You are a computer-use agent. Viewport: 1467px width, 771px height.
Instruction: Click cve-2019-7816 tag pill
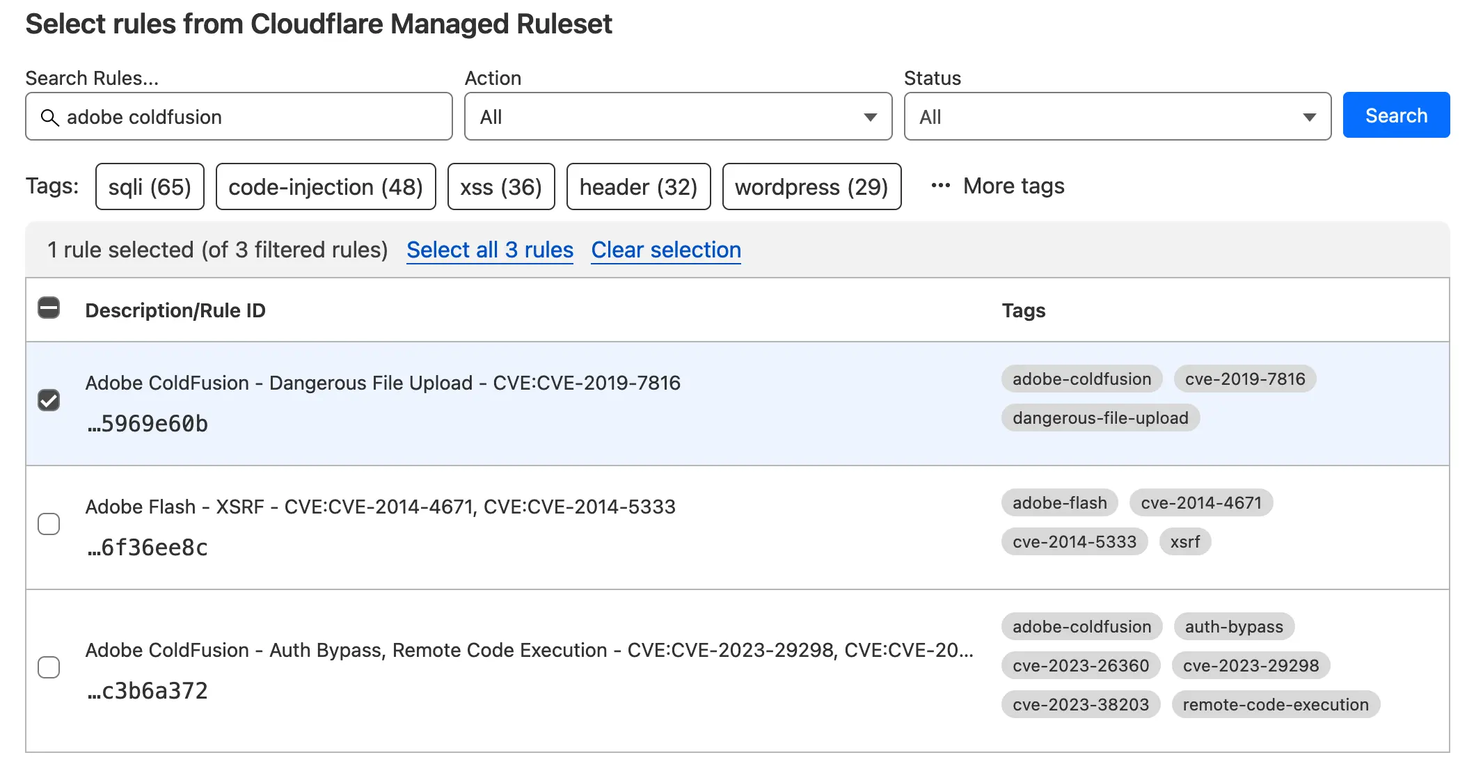[1245, 379]
